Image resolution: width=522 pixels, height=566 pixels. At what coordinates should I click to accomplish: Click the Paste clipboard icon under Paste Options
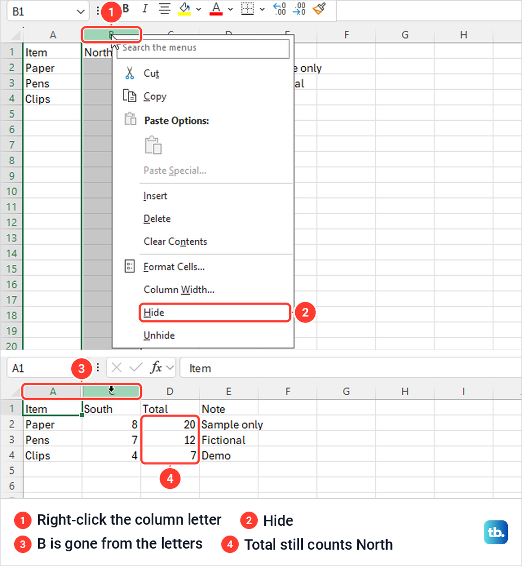point(153,145)
